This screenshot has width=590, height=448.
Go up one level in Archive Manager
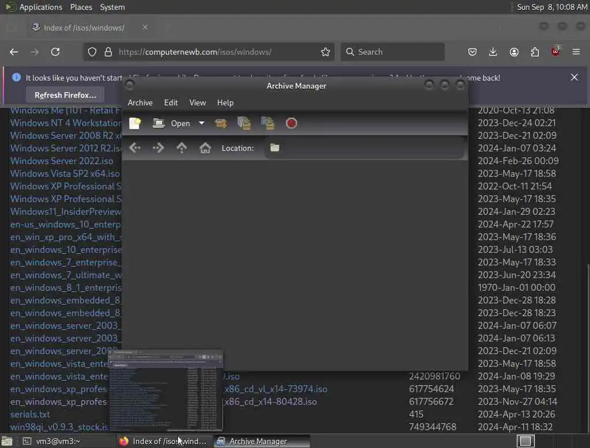point(181,148)
